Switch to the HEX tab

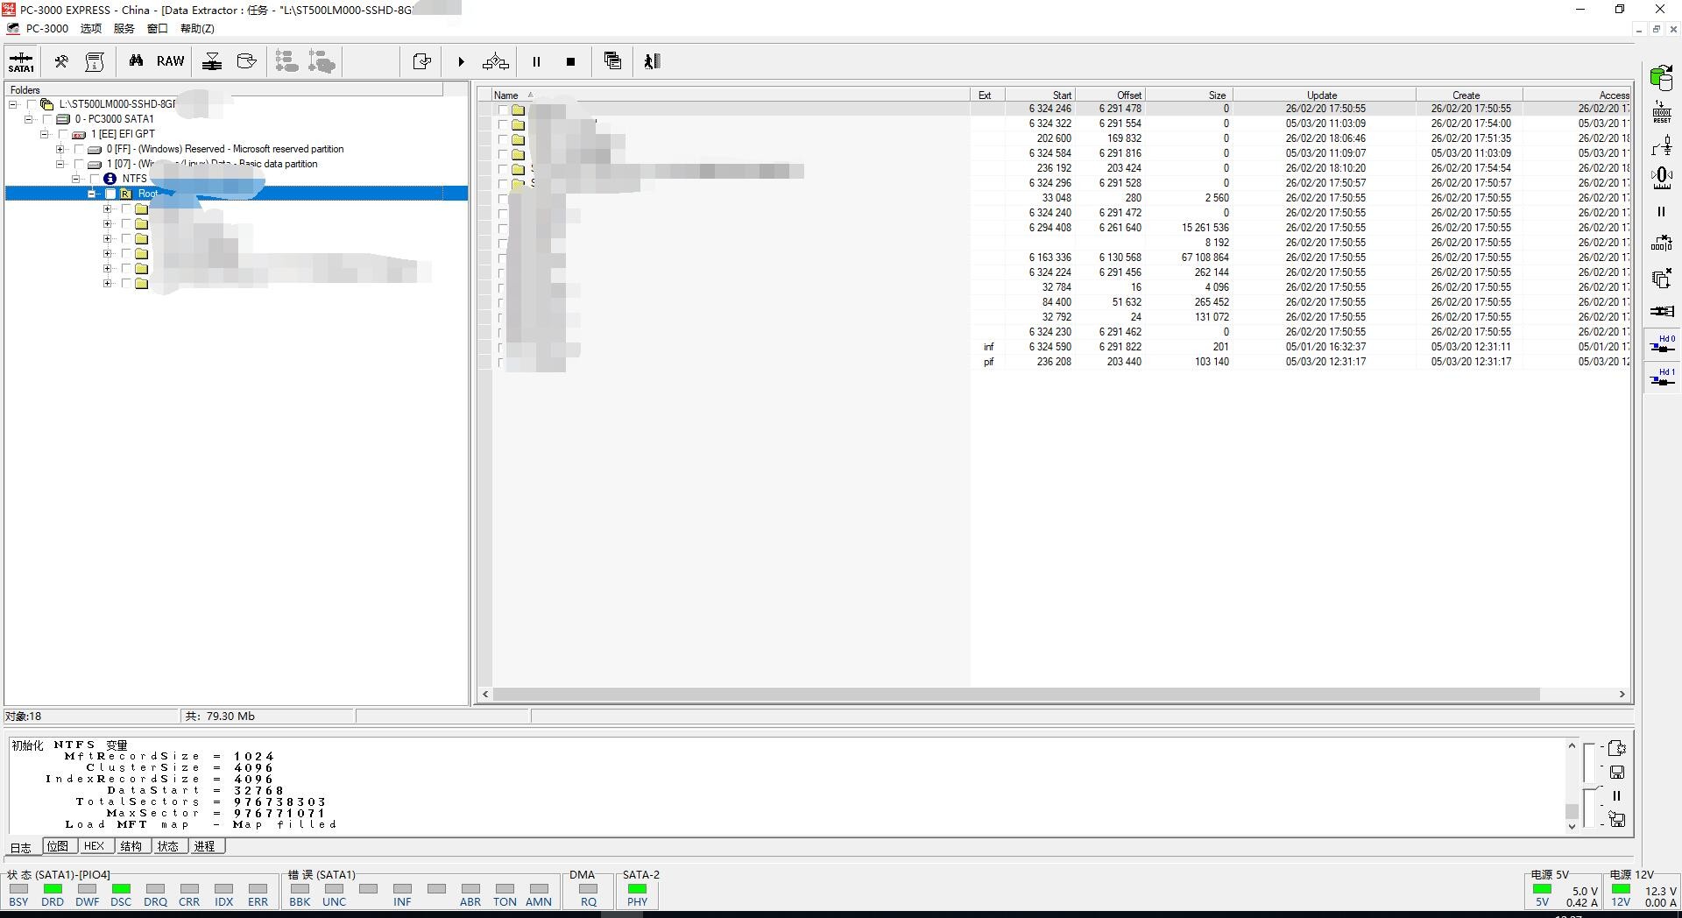[95, 846]
